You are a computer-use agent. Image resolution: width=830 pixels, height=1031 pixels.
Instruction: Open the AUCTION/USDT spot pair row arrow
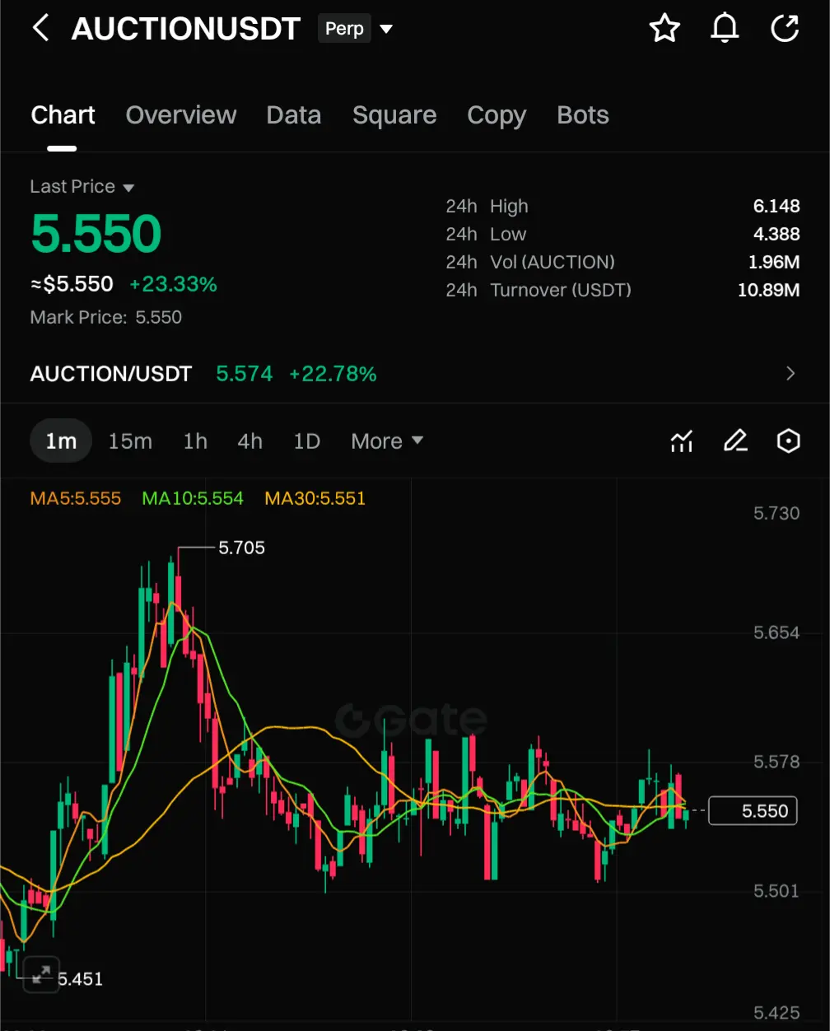pos(790,374)
